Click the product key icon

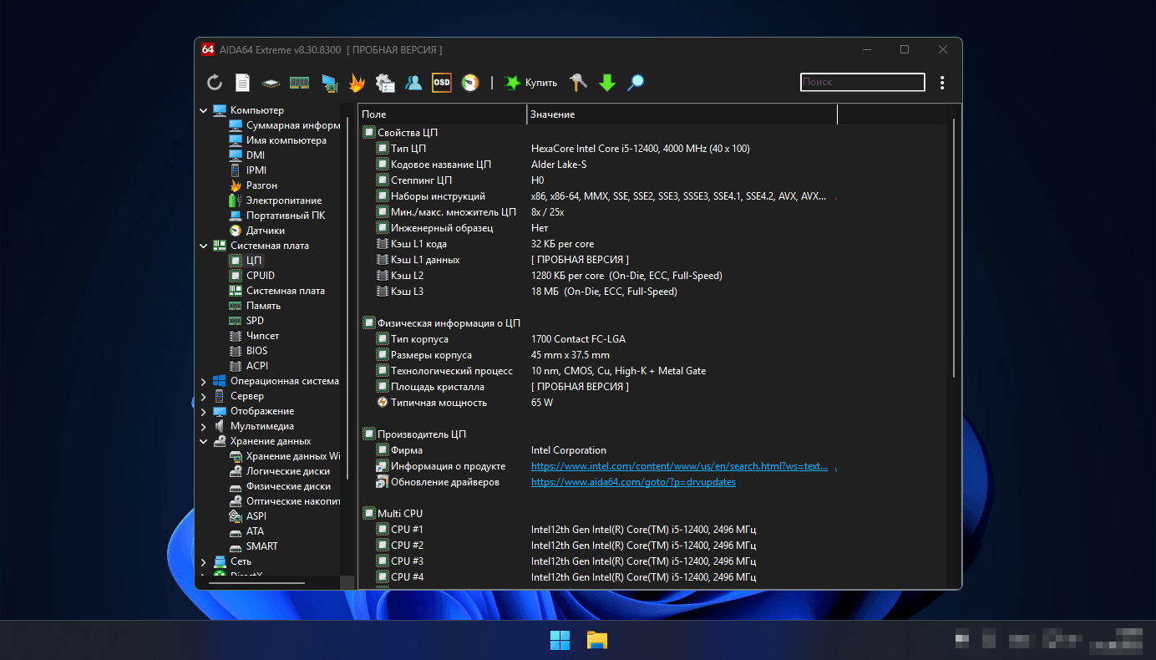pos(578,82)
